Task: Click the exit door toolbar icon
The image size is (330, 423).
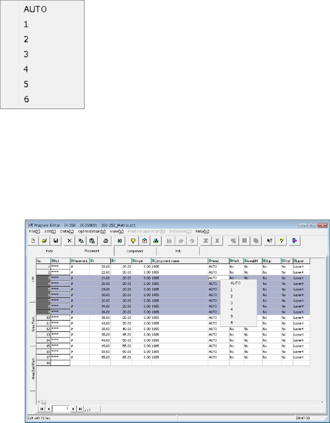Action: tap(295, 241)
